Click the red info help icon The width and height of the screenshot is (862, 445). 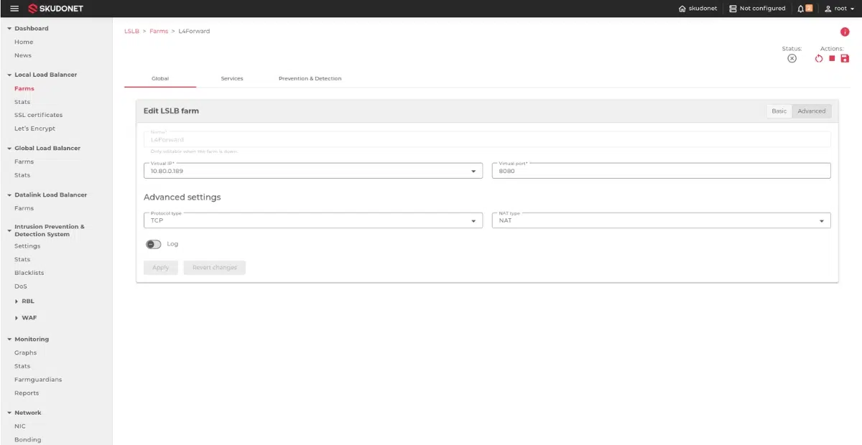[x=845, y=32]
